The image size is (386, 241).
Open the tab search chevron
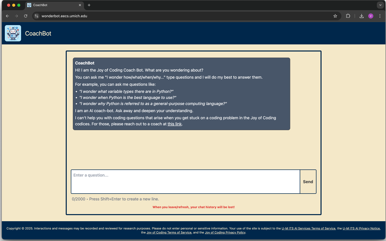pyautogui.click(x=380, y=5)
